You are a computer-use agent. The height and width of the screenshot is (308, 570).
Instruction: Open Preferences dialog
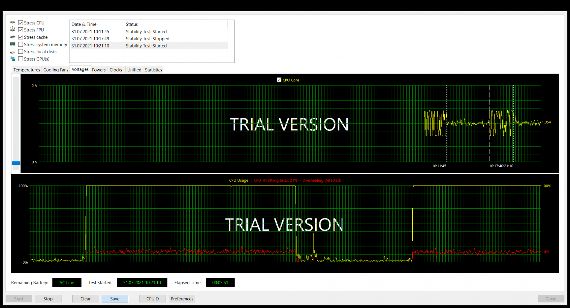point(182,299)
